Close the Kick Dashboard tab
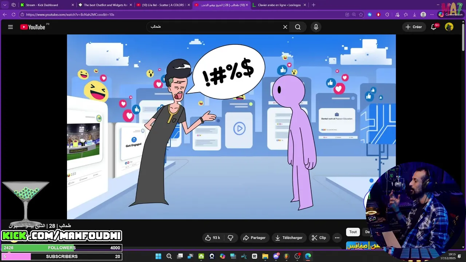This screenshot has width=466, height=262. 72,5
